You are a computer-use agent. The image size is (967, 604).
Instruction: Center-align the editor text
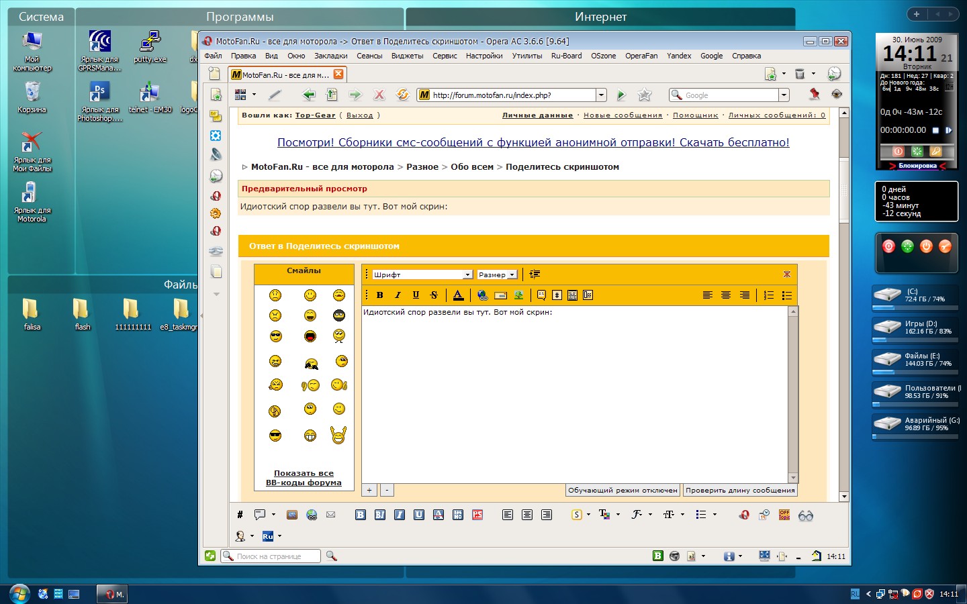tap(726, 295)
